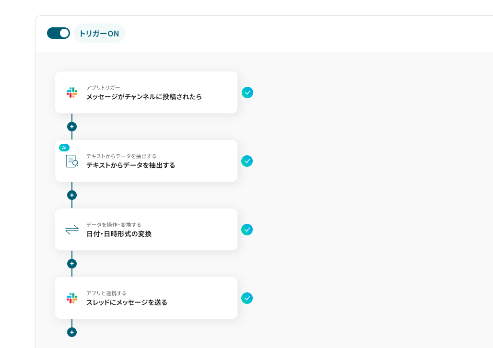Screen dimensions: 493x348
Task: Click the アプリと連携する label text
Action: coord(106,293)
